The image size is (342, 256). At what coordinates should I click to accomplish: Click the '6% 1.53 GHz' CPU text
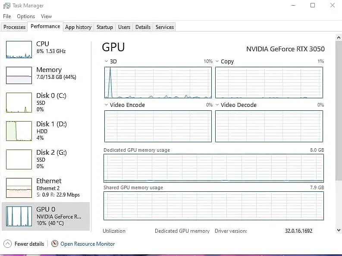click(x=51, y=51)
